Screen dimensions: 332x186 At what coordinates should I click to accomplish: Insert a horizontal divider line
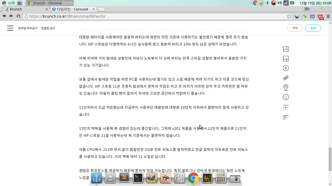pyautogui.click(x=286, y=107)
